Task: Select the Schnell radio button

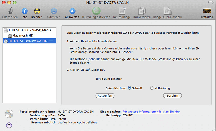Action: tap(129, 88)
